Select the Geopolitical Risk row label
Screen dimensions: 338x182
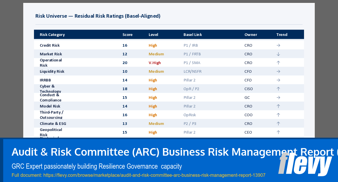coord(51,132)
